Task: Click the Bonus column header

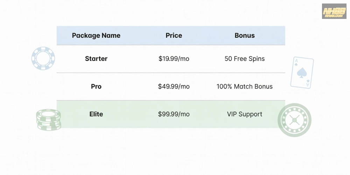Action: (x=244, y=35)
